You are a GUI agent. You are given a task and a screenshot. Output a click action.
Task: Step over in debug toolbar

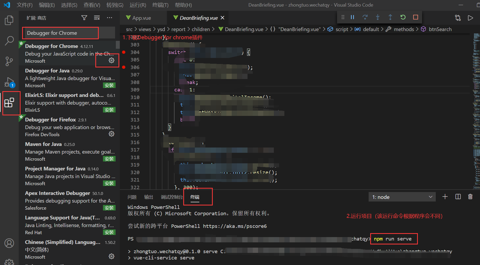point(365,17)
